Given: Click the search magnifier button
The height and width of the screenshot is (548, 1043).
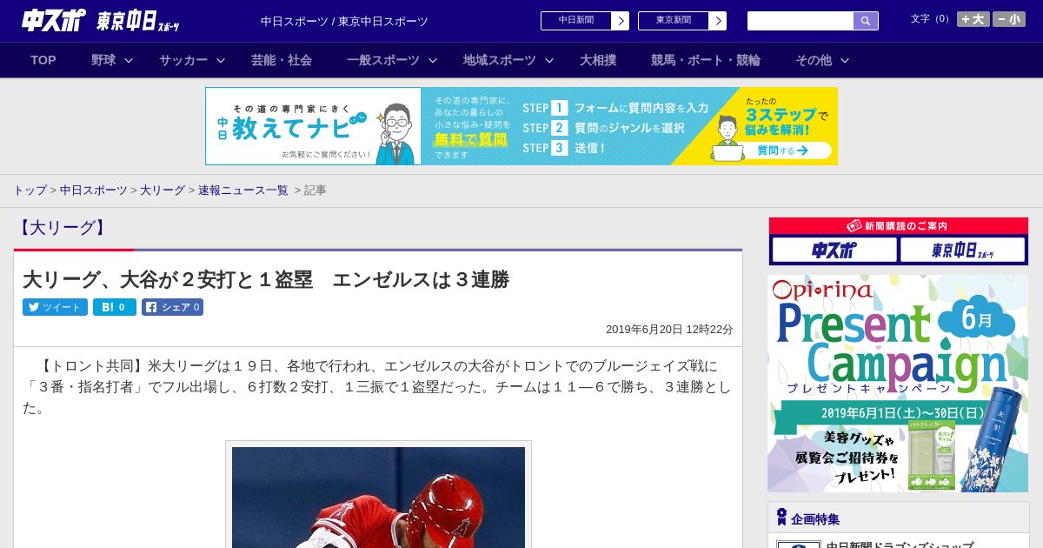Looking at the screenshot, I should click(866, 21).
